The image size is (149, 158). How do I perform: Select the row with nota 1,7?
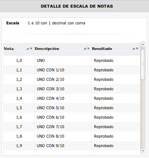72,127
